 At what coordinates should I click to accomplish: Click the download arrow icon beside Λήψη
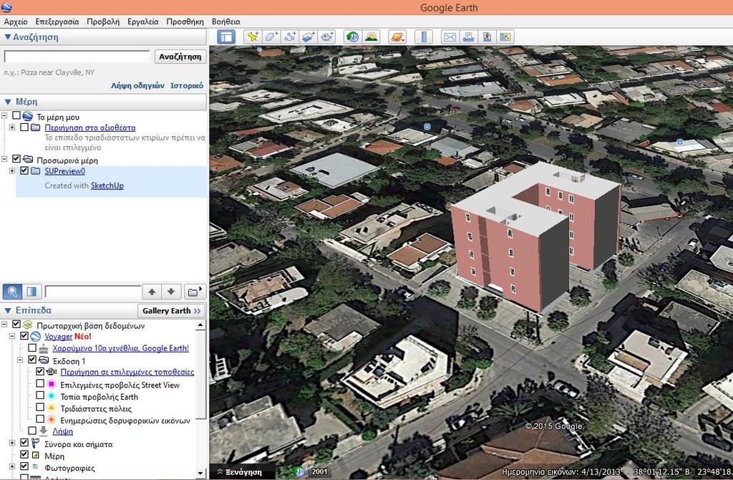point(44,431)
